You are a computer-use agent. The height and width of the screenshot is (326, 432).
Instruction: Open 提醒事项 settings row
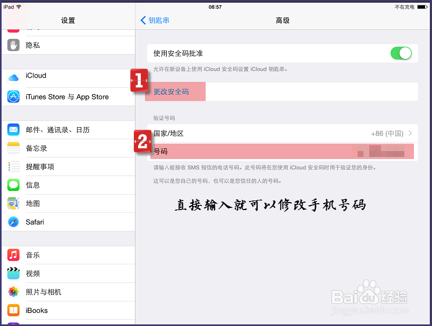click(69, 166)
